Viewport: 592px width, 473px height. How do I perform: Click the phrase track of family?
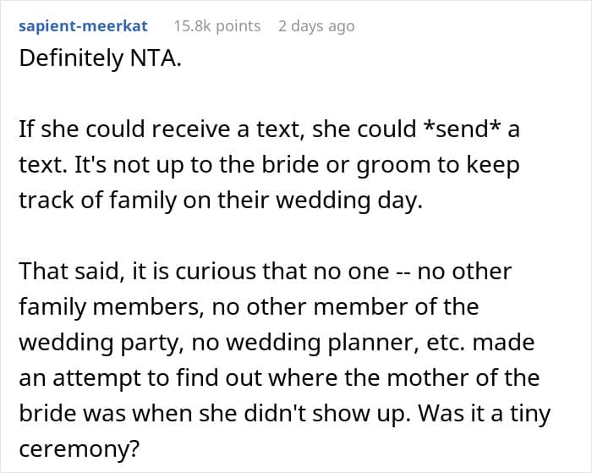coord(98,201)
